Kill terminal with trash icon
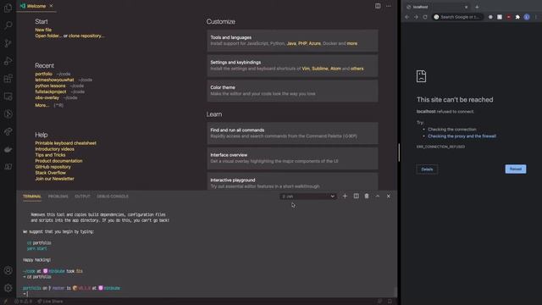542x305 pixels. click(367, 196)
